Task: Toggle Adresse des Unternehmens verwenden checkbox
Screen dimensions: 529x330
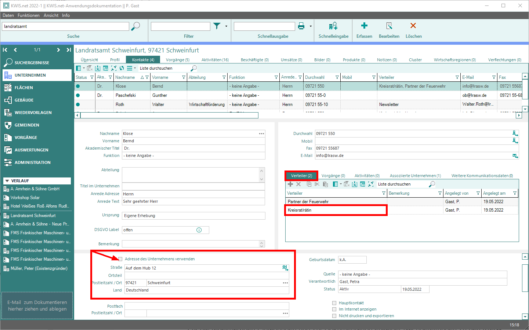Action: tap(120, 259)
